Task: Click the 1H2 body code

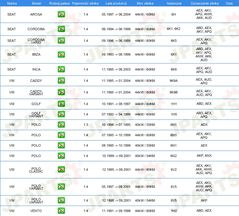Action: (x=174, y=211)
